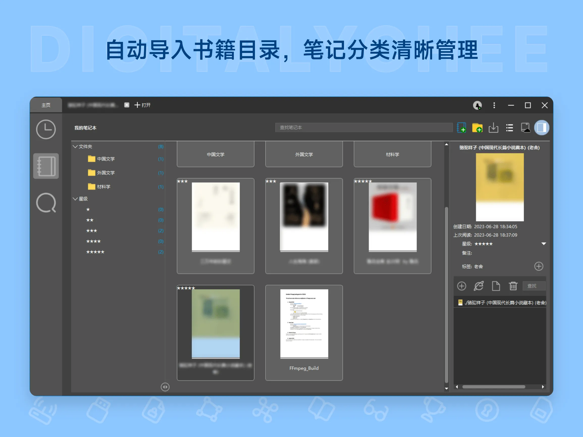Image resolution: width=583 pixels, height=437 pixels.
Task: Open search view with magnifier icon
Action: click(46, 203)
